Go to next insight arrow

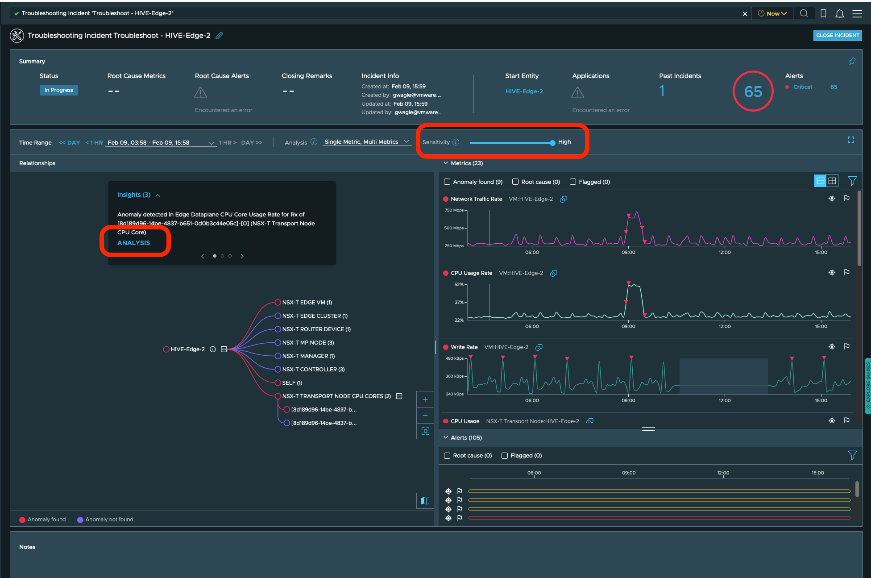pyautogui.click(x=242, y=256)
